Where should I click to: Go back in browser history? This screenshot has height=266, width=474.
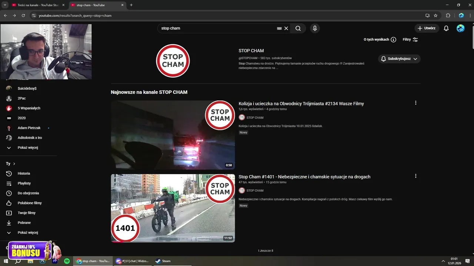point(6,16)
